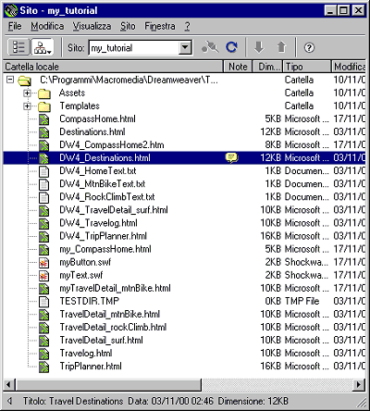Click the Connect to remote host icon

click(210, 47)
